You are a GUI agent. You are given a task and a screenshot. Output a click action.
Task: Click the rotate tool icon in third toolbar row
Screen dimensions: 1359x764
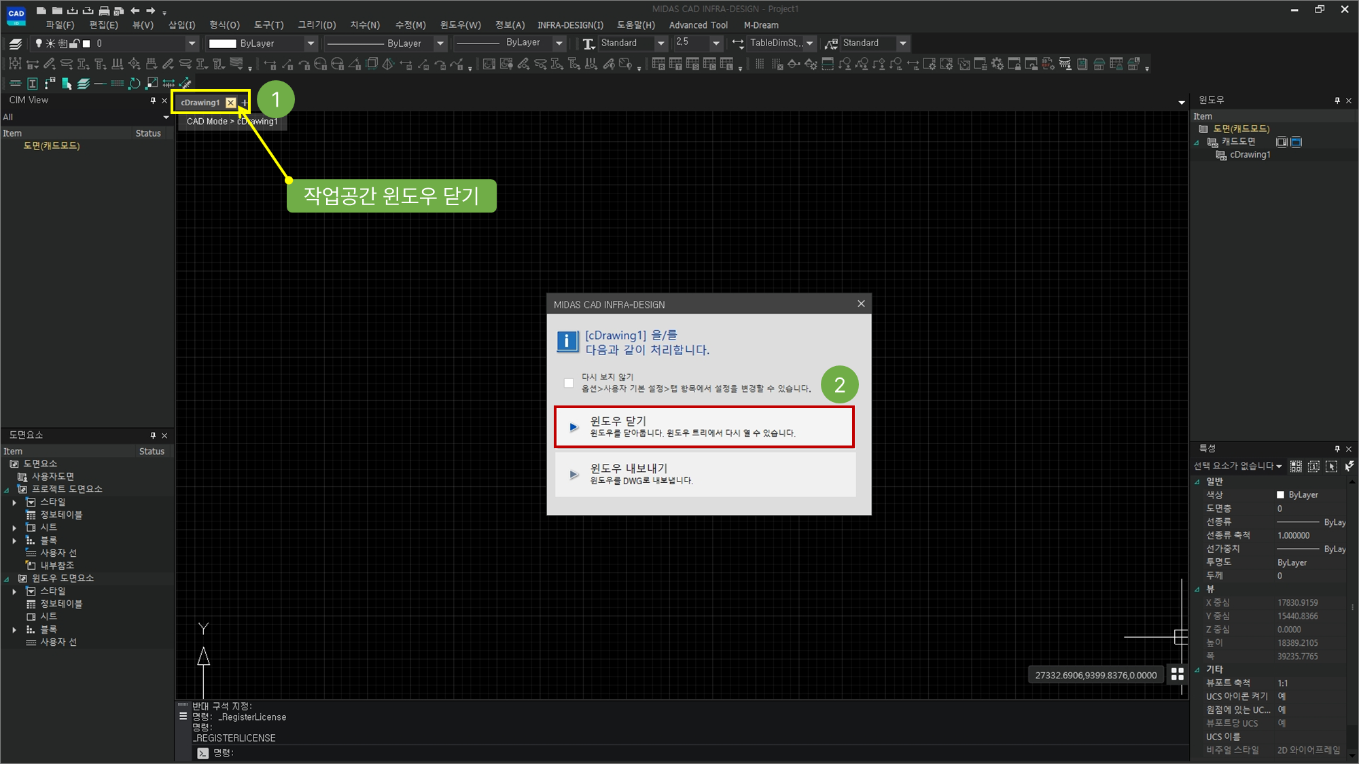click(135, 84)
